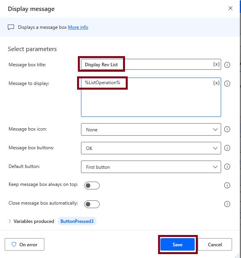
Task: Click the Message to display text area
Action: pyautogui.click(x=151, y=101)
